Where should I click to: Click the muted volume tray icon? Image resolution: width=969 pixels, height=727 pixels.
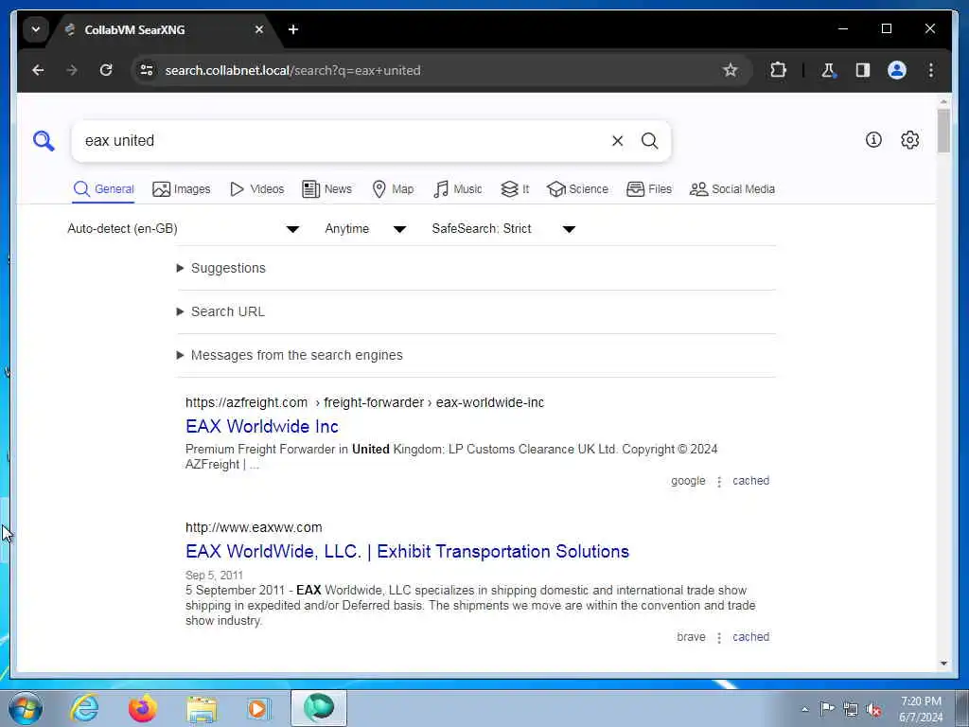(x=873, y=710)
